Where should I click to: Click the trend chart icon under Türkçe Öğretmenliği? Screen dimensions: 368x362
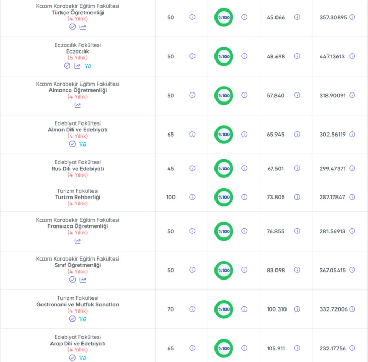83,27
